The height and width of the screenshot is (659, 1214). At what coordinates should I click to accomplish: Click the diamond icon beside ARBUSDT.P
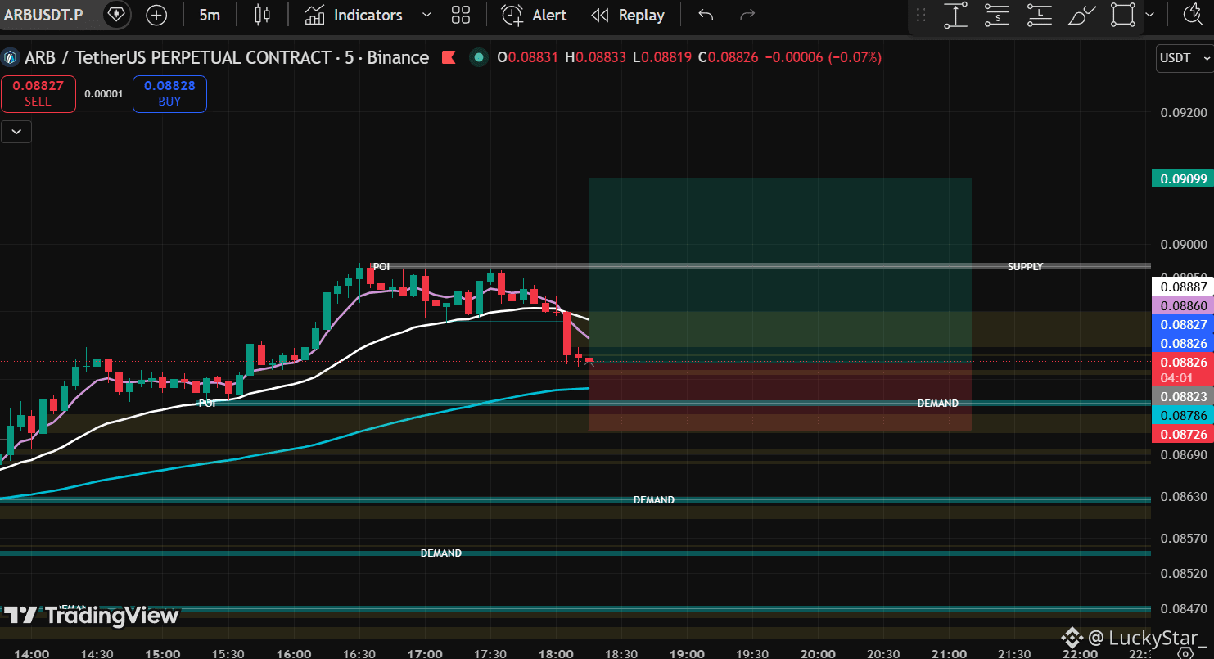point(117,15)
